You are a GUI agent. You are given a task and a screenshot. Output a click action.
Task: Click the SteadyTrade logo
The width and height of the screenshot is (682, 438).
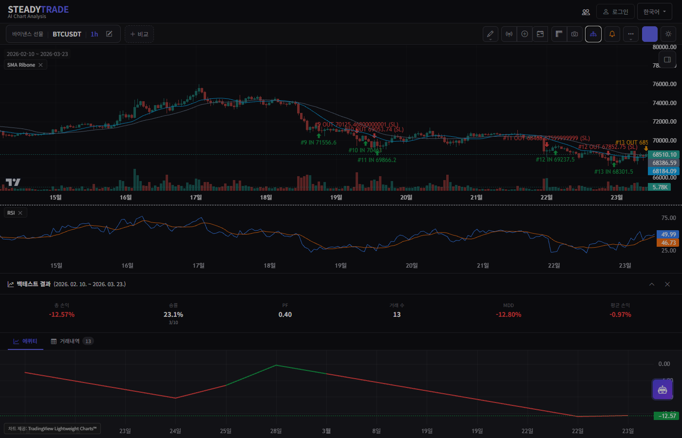[38, 12]
